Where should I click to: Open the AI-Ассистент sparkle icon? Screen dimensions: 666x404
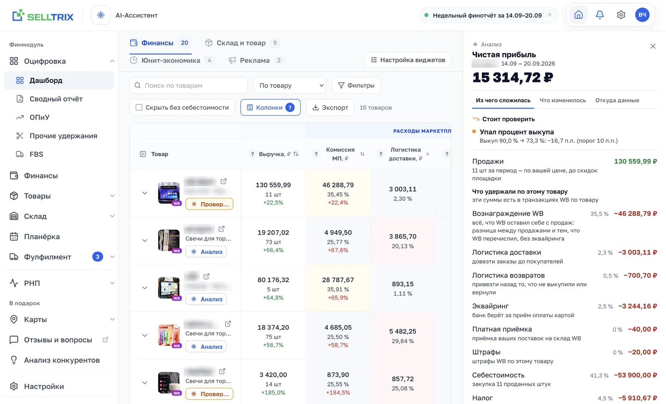(101, 15)
